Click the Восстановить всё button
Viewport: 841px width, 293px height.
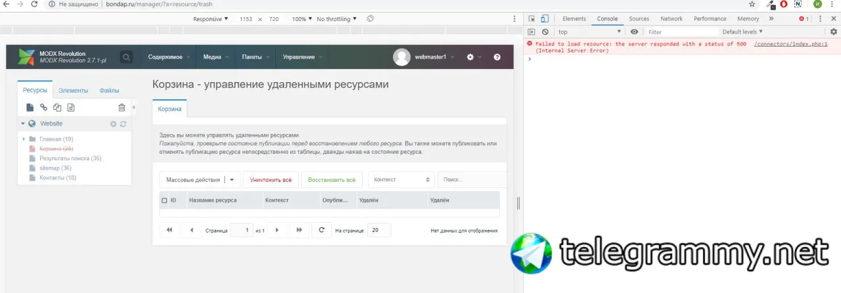point(332,179)
